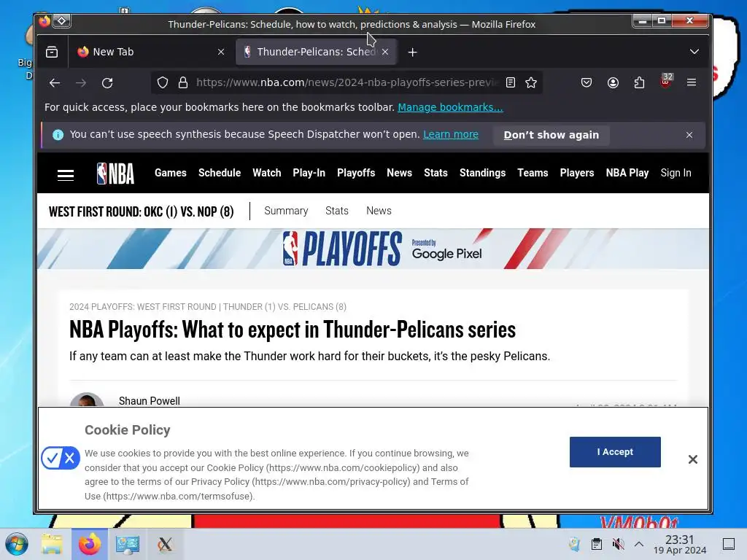Click Don't show again button
Viewport: 747px width, 560px height.
click(551, 135)
